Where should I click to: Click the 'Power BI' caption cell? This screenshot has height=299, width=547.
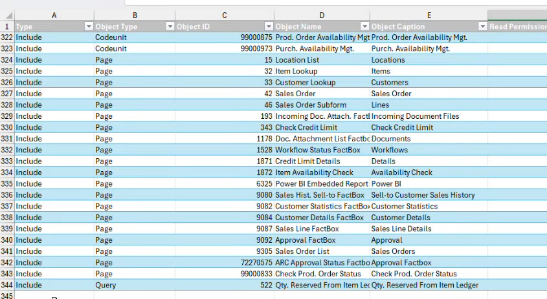[429, 184]
